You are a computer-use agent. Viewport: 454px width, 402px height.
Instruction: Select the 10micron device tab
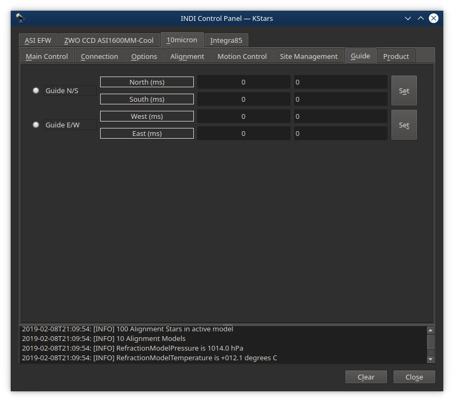pyautogui.click(x=182, y=40)
